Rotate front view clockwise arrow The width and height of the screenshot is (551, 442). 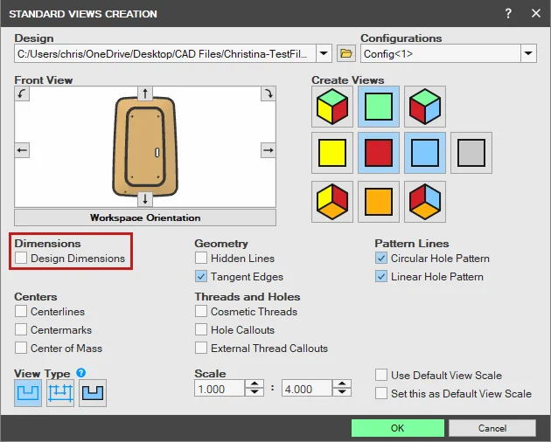(x=269, y=93)
